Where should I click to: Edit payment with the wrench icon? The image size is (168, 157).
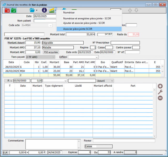click(x=160, y=92)
